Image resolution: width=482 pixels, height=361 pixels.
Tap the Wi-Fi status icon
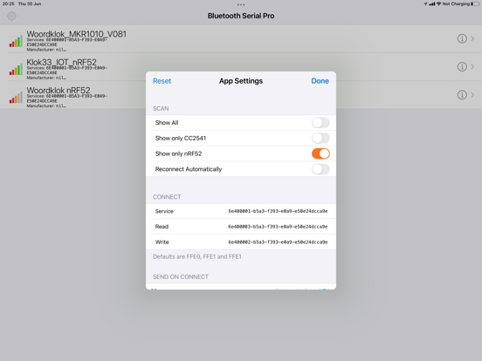point(438,3)
